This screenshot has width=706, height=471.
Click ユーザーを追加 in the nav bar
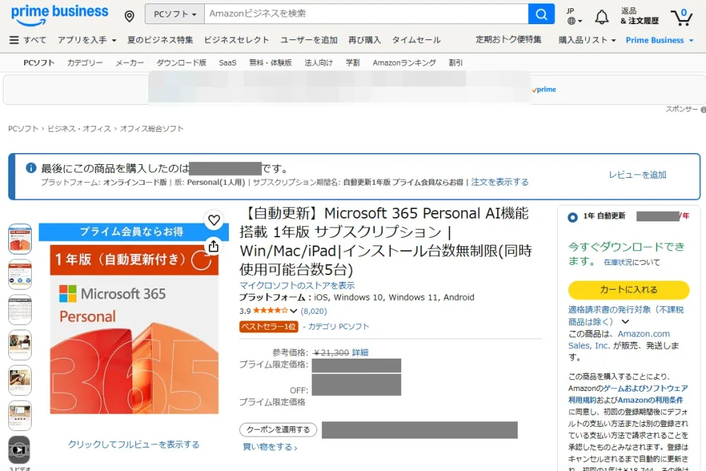pyautogui.click(x=309, y=40)
